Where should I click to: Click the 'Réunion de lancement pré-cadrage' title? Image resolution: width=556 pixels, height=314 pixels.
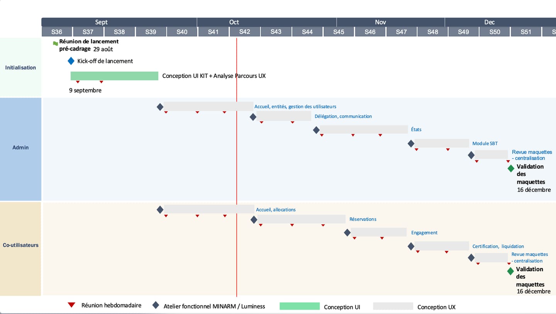pos(89,45)
